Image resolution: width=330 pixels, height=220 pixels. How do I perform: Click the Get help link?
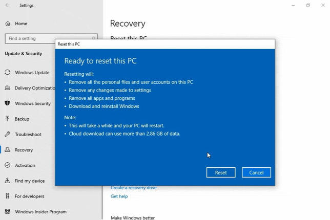(x=119, y=196)
